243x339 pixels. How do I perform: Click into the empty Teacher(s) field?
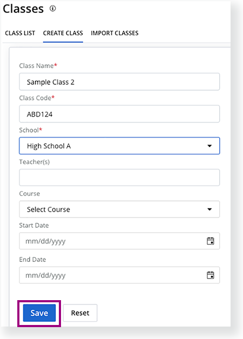coord(119,178)
